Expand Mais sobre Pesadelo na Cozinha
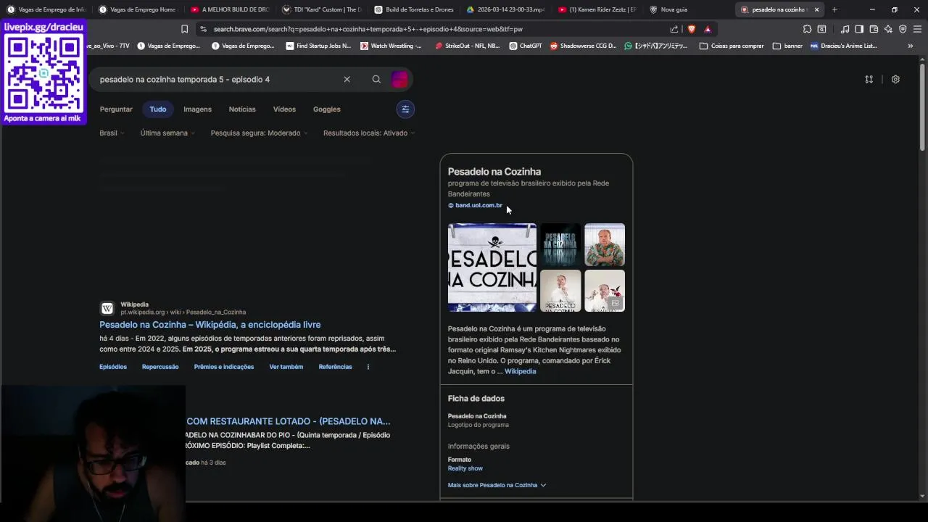The height and width of the screenshot is (522, 928). pos(497,485)
